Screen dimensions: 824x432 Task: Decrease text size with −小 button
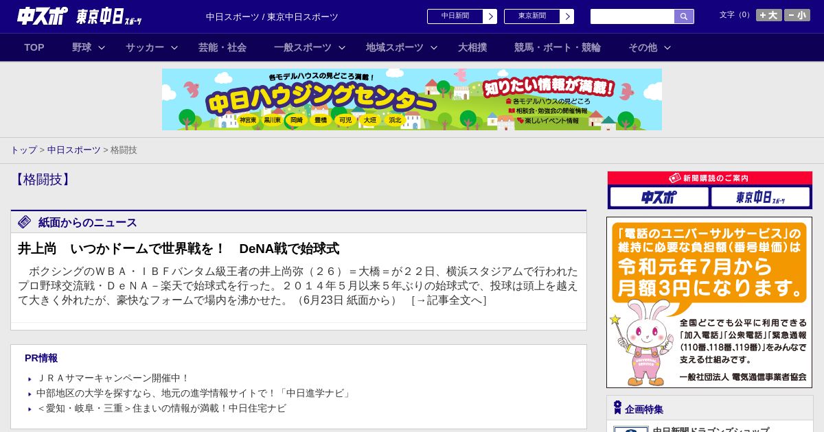point(797,15)
